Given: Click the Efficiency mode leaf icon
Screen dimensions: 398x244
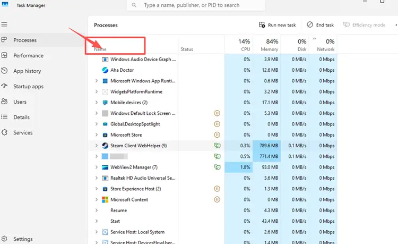Looking at the screenshot, I should coord(346,24).
